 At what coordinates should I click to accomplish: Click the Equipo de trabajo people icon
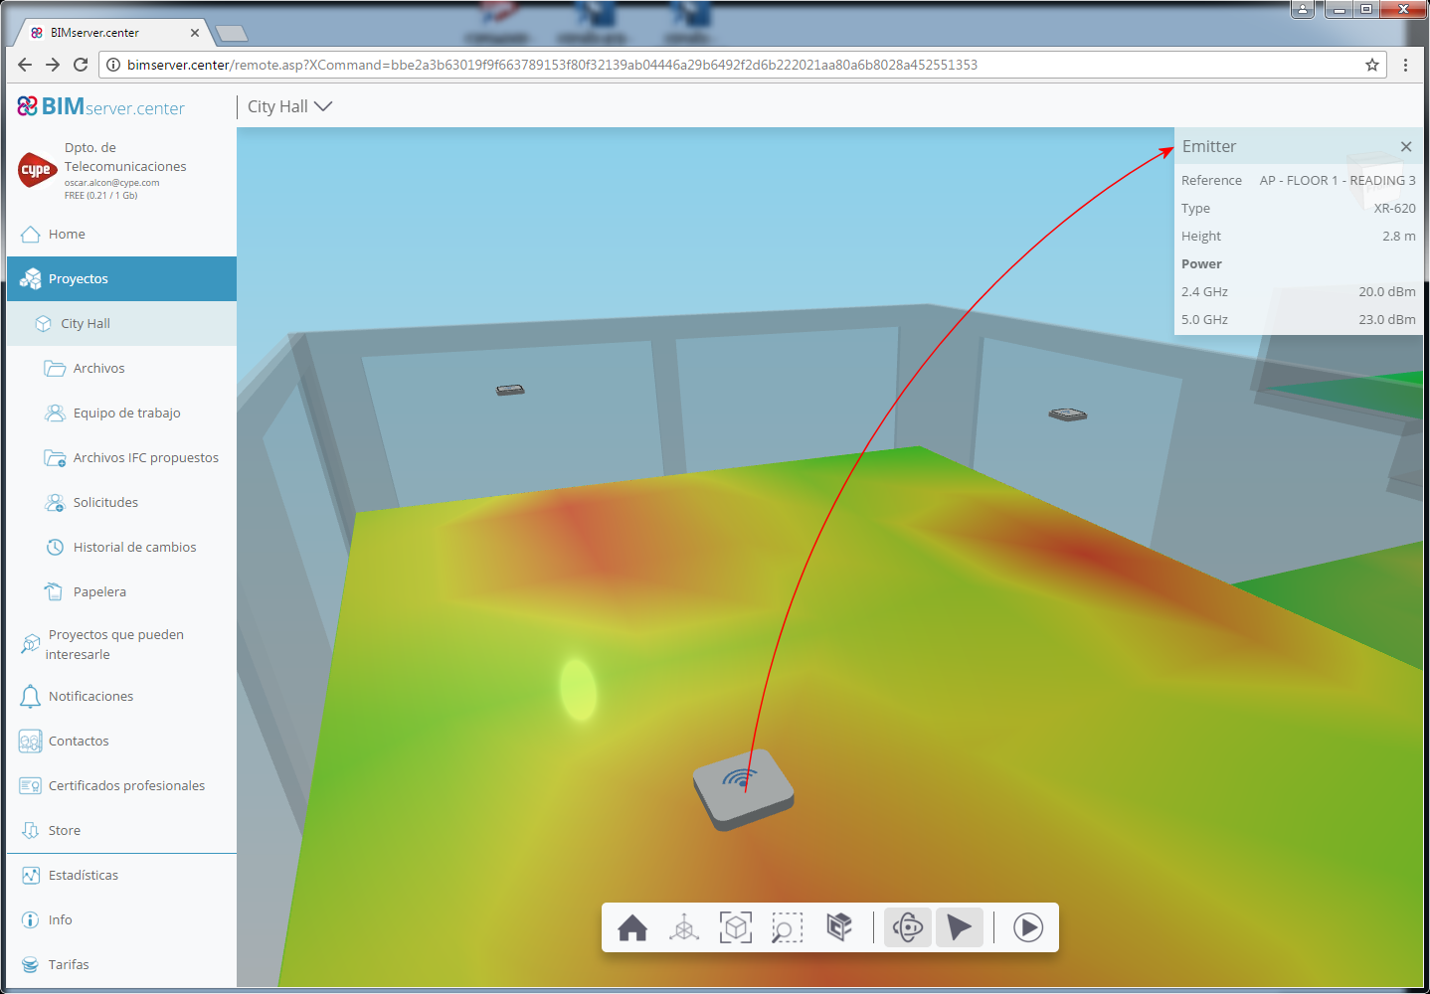click(55, 414)
